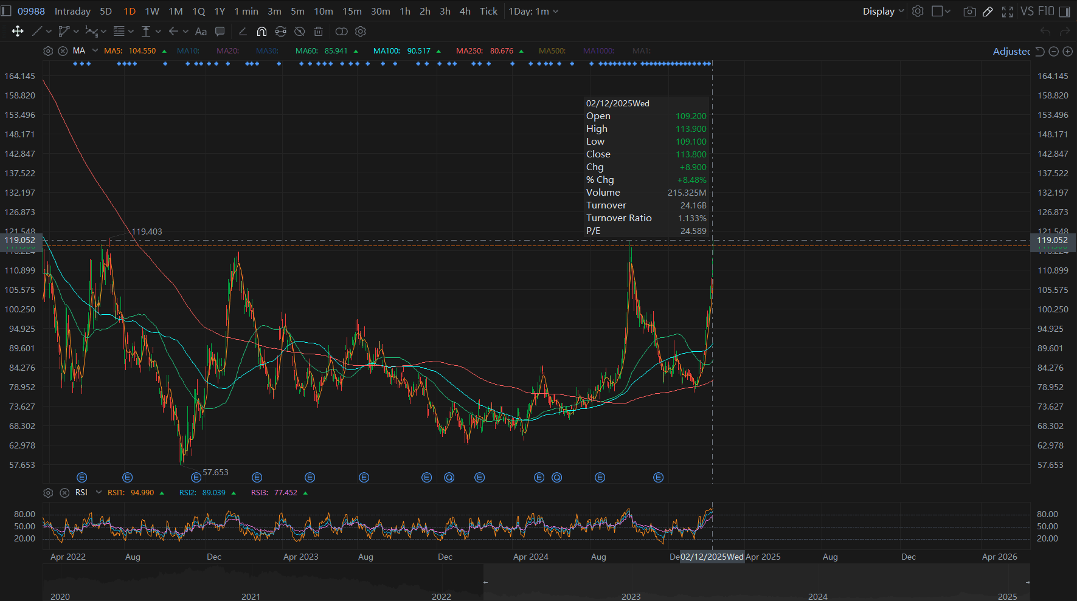Open RSI indicator settings gear
The width and height of the screenshot is (1077, 601).
(48, 493)
